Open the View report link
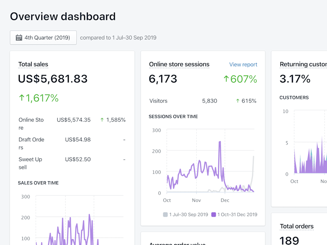Image resolution: width=327 pixels, height=245 pixels. [x=243, y=65]
